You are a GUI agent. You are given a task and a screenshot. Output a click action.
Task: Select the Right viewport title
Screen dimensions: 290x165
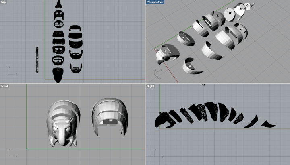coord(150,86)
